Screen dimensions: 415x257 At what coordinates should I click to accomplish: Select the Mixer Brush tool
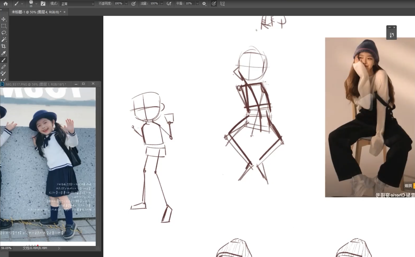pyautogui.click(x=4, y=73)
